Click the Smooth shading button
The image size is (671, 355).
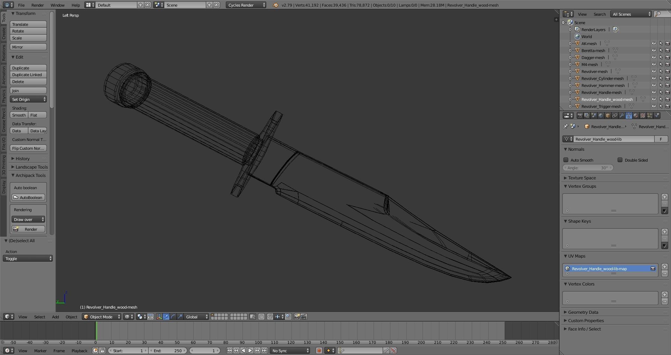point(19,115)
